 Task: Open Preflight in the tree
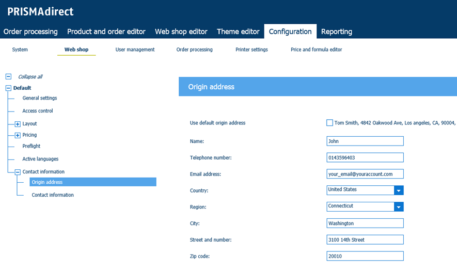pyautogui.click(x=31, y=146)
